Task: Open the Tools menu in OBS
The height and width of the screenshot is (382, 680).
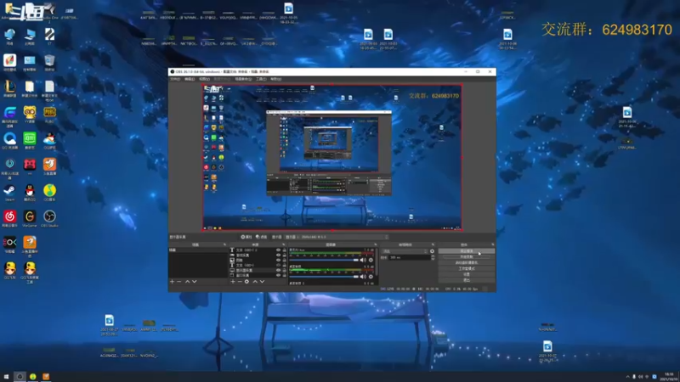Action: pos(261,79)
